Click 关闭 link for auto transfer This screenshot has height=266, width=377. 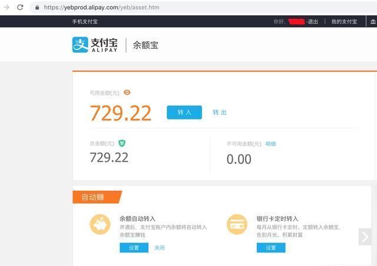point(159,248)
